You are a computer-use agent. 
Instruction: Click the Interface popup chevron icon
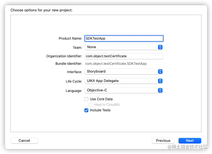click(x=160, y=71)
